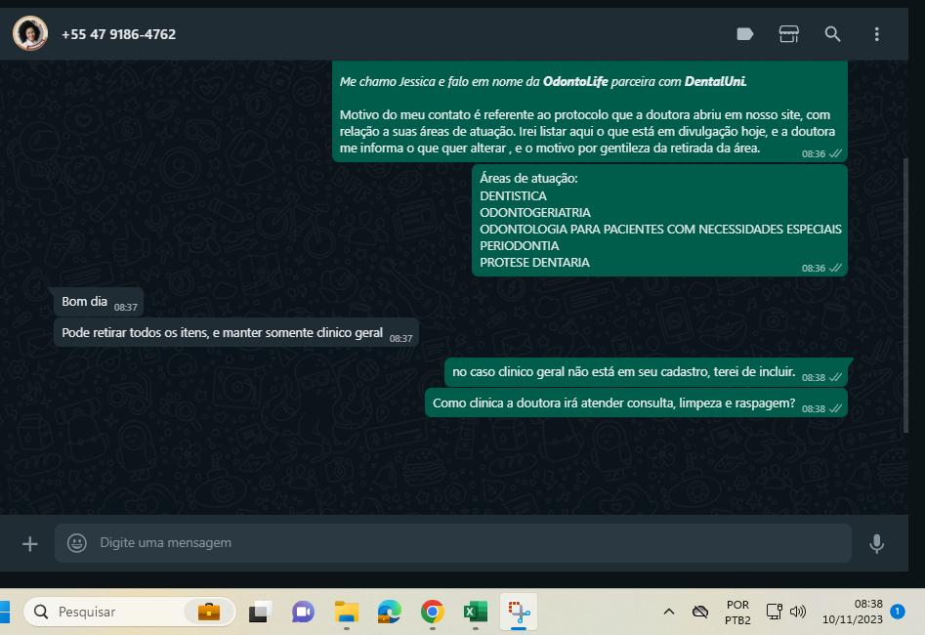Image resolution: width=925 pixels, height=635 pixels.
Task: Record a voice message with microphone
Action: coord(876,543)
